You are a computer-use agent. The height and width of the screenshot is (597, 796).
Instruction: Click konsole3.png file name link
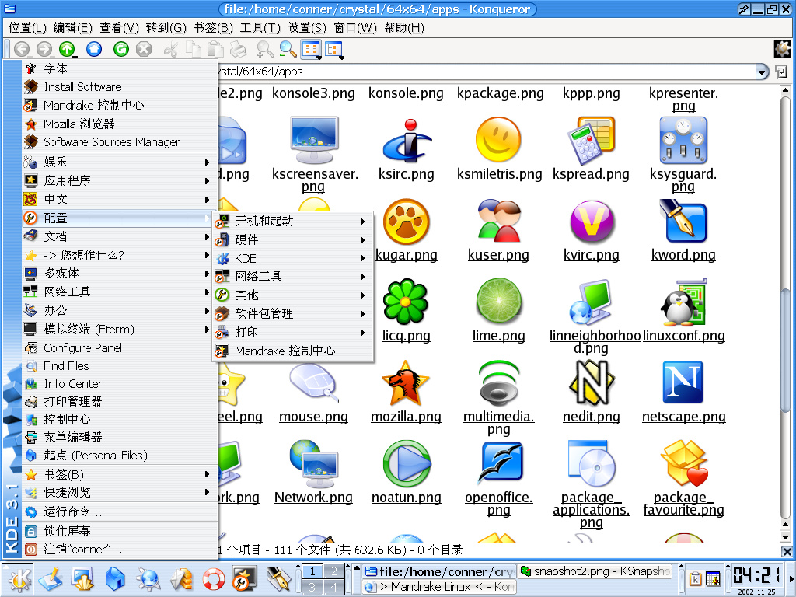(x=313, y=93)
